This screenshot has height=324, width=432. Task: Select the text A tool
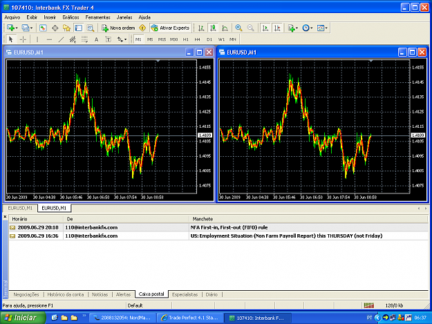(x=97, y=39)
